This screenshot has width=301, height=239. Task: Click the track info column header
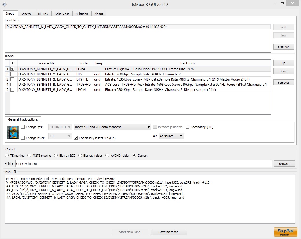coord(187,63)
